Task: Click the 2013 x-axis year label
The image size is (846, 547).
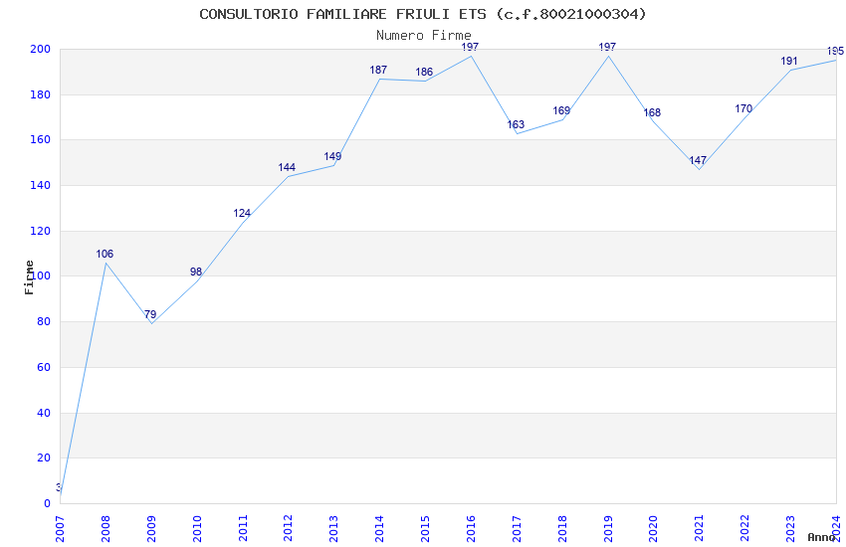Action: coord(334,529)
